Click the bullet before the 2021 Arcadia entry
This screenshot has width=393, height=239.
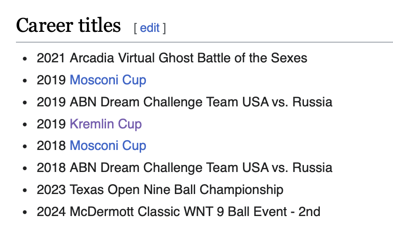25,59
